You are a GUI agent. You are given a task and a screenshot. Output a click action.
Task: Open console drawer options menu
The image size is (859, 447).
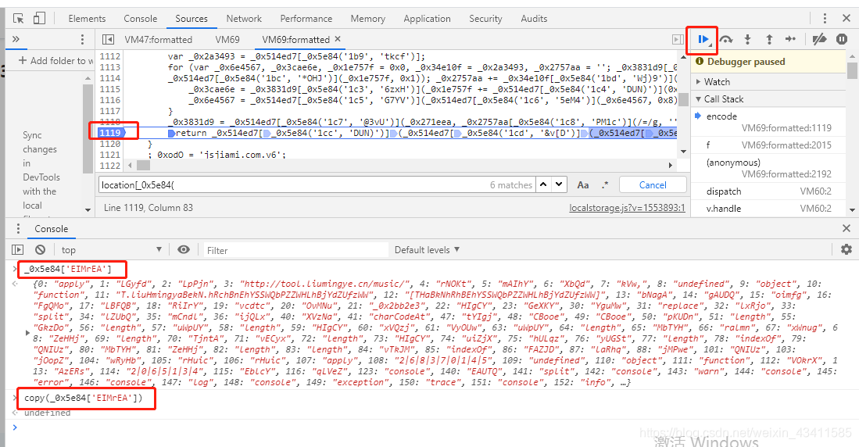[x=18, y=228]
